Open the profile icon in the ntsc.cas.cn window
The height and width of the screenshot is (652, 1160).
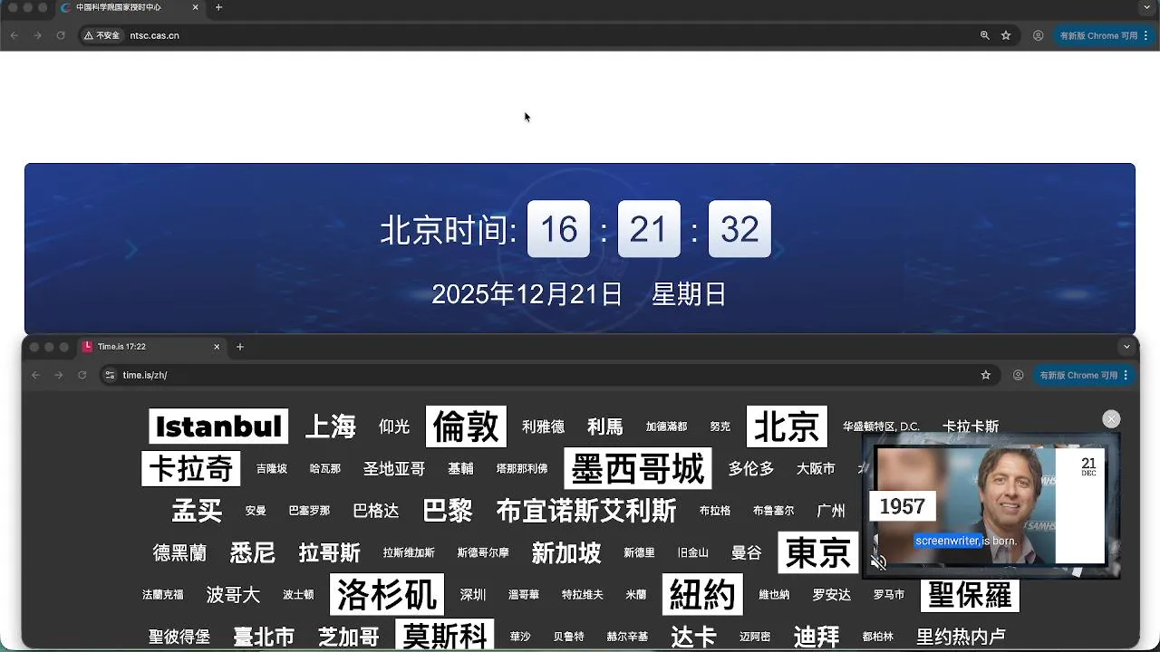pos(1039,35)
